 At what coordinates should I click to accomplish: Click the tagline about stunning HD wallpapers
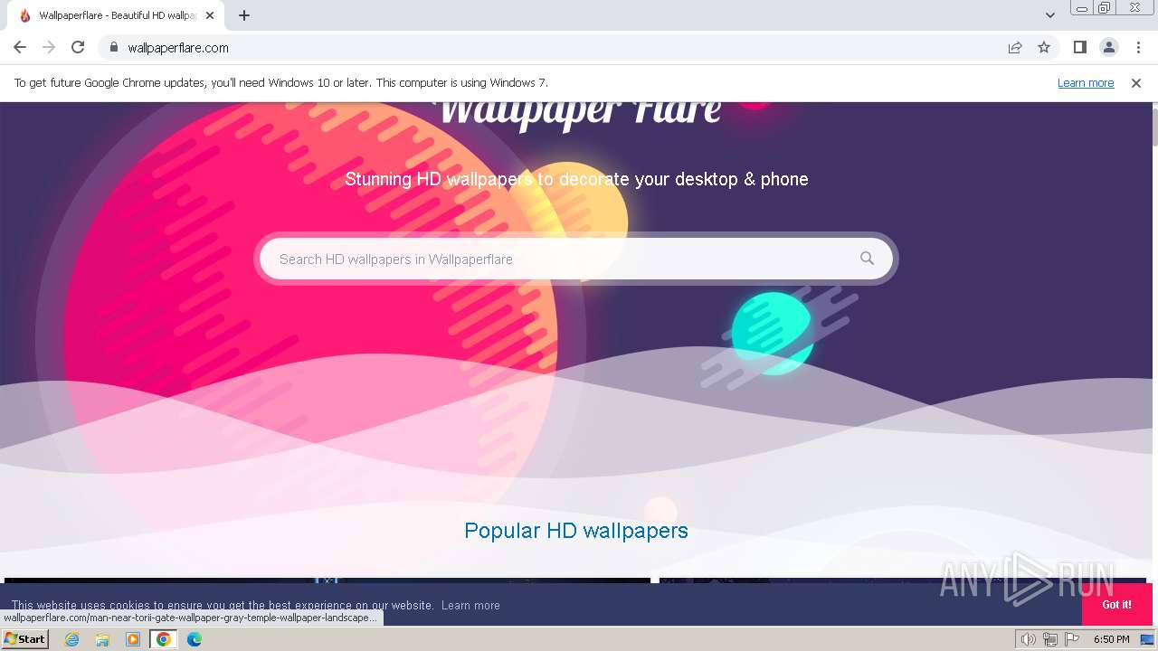click(x=576, y=179)
